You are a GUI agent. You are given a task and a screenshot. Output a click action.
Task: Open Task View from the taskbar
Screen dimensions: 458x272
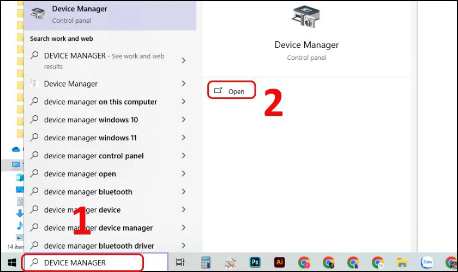click(180, 263)
